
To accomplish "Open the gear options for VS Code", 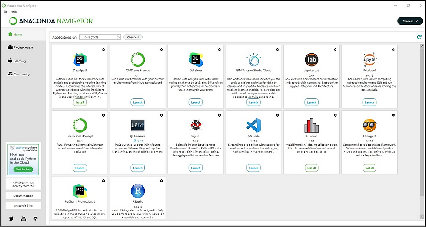I will (x=277, y=115).
